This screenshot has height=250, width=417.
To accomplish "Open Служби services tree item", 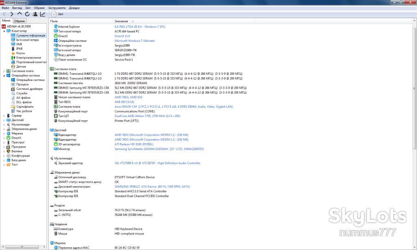I will (x=22, y=93).
